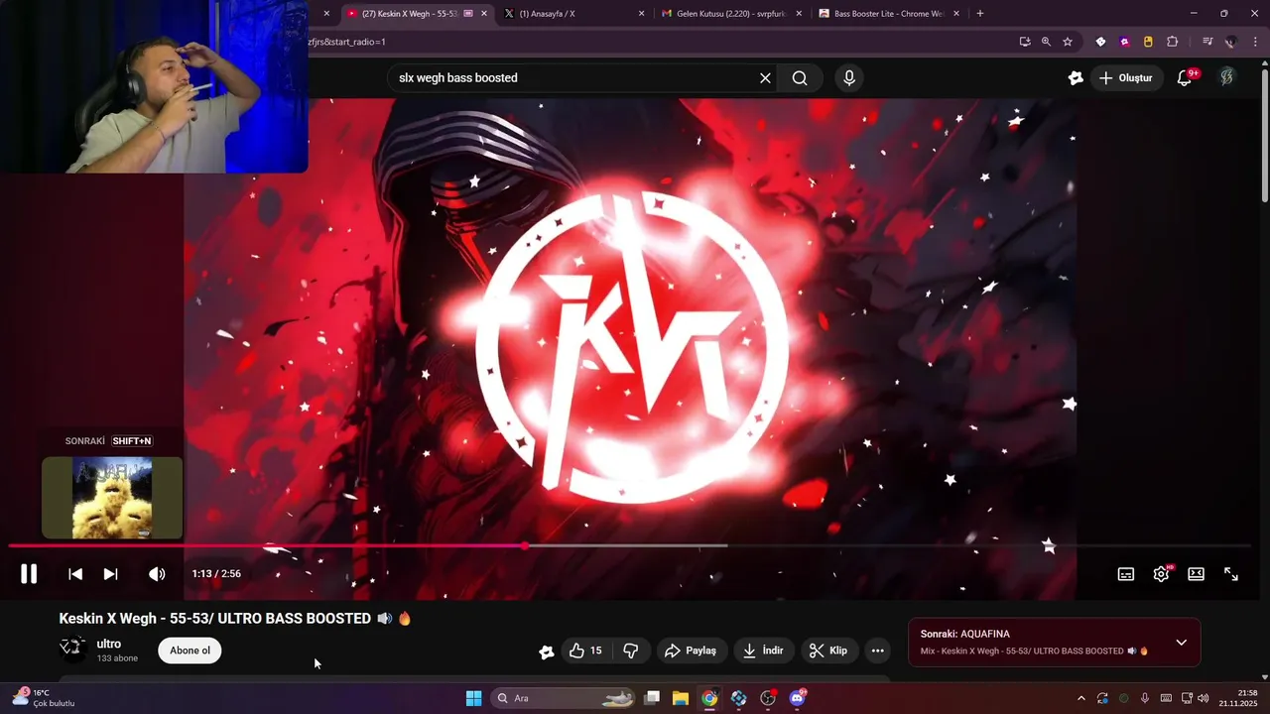Click the page vertical scrollbar thumb
The width and height of the screenshot is (1270, 714).
(1264, 134)
